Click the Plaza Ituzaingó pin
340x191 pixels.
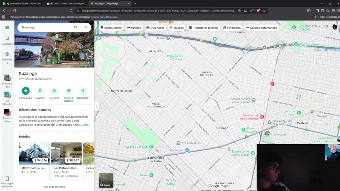click(244, 130)
